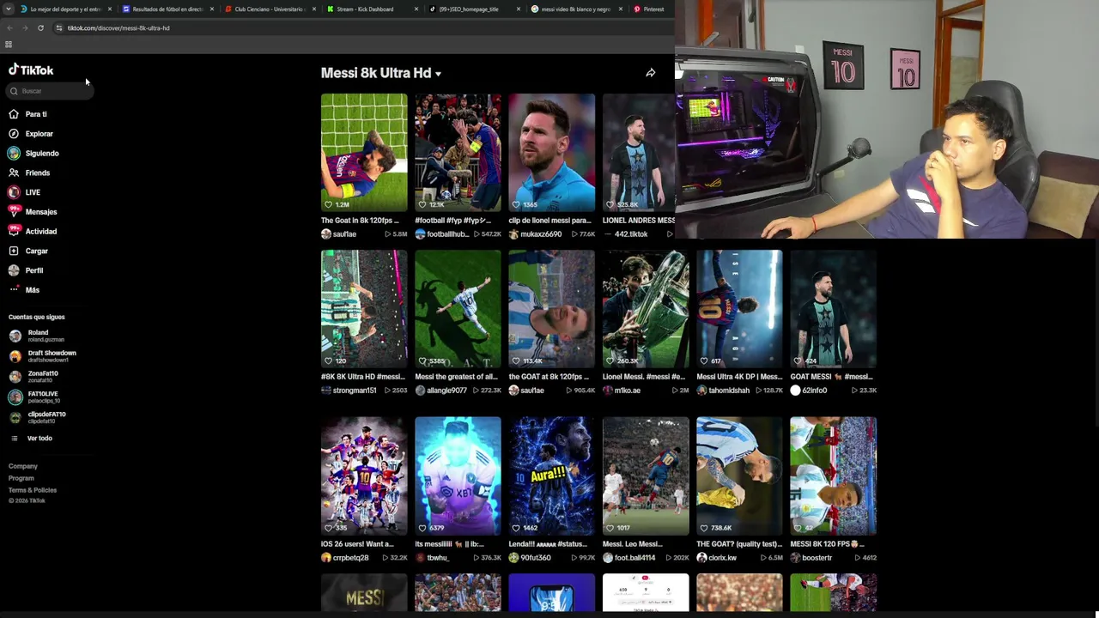The height and width of the screenshot is (618, 1099).
Task: Open the 'Lenda!!!' Aura video thumbnail
Action: 551,476
